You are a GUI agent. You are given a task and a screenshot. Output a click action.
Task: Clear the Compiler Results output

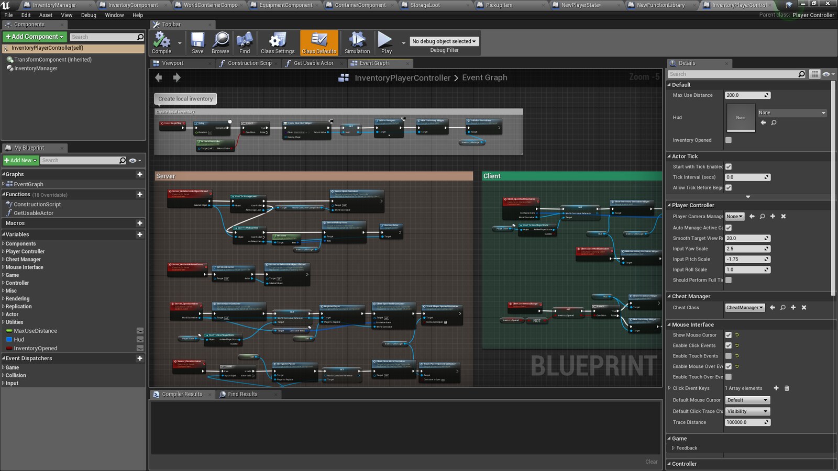[652, 461]
